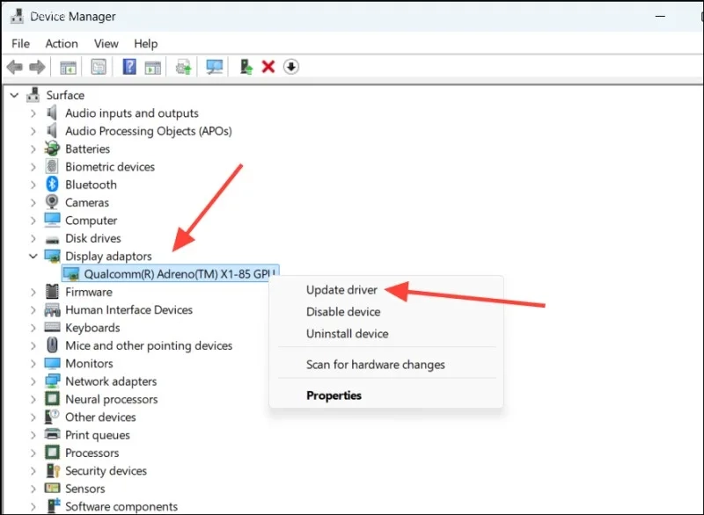Click the Properties sheet toolbar icon
The height and width of the screenshot is (515, 704).
[x=99, y=67]
